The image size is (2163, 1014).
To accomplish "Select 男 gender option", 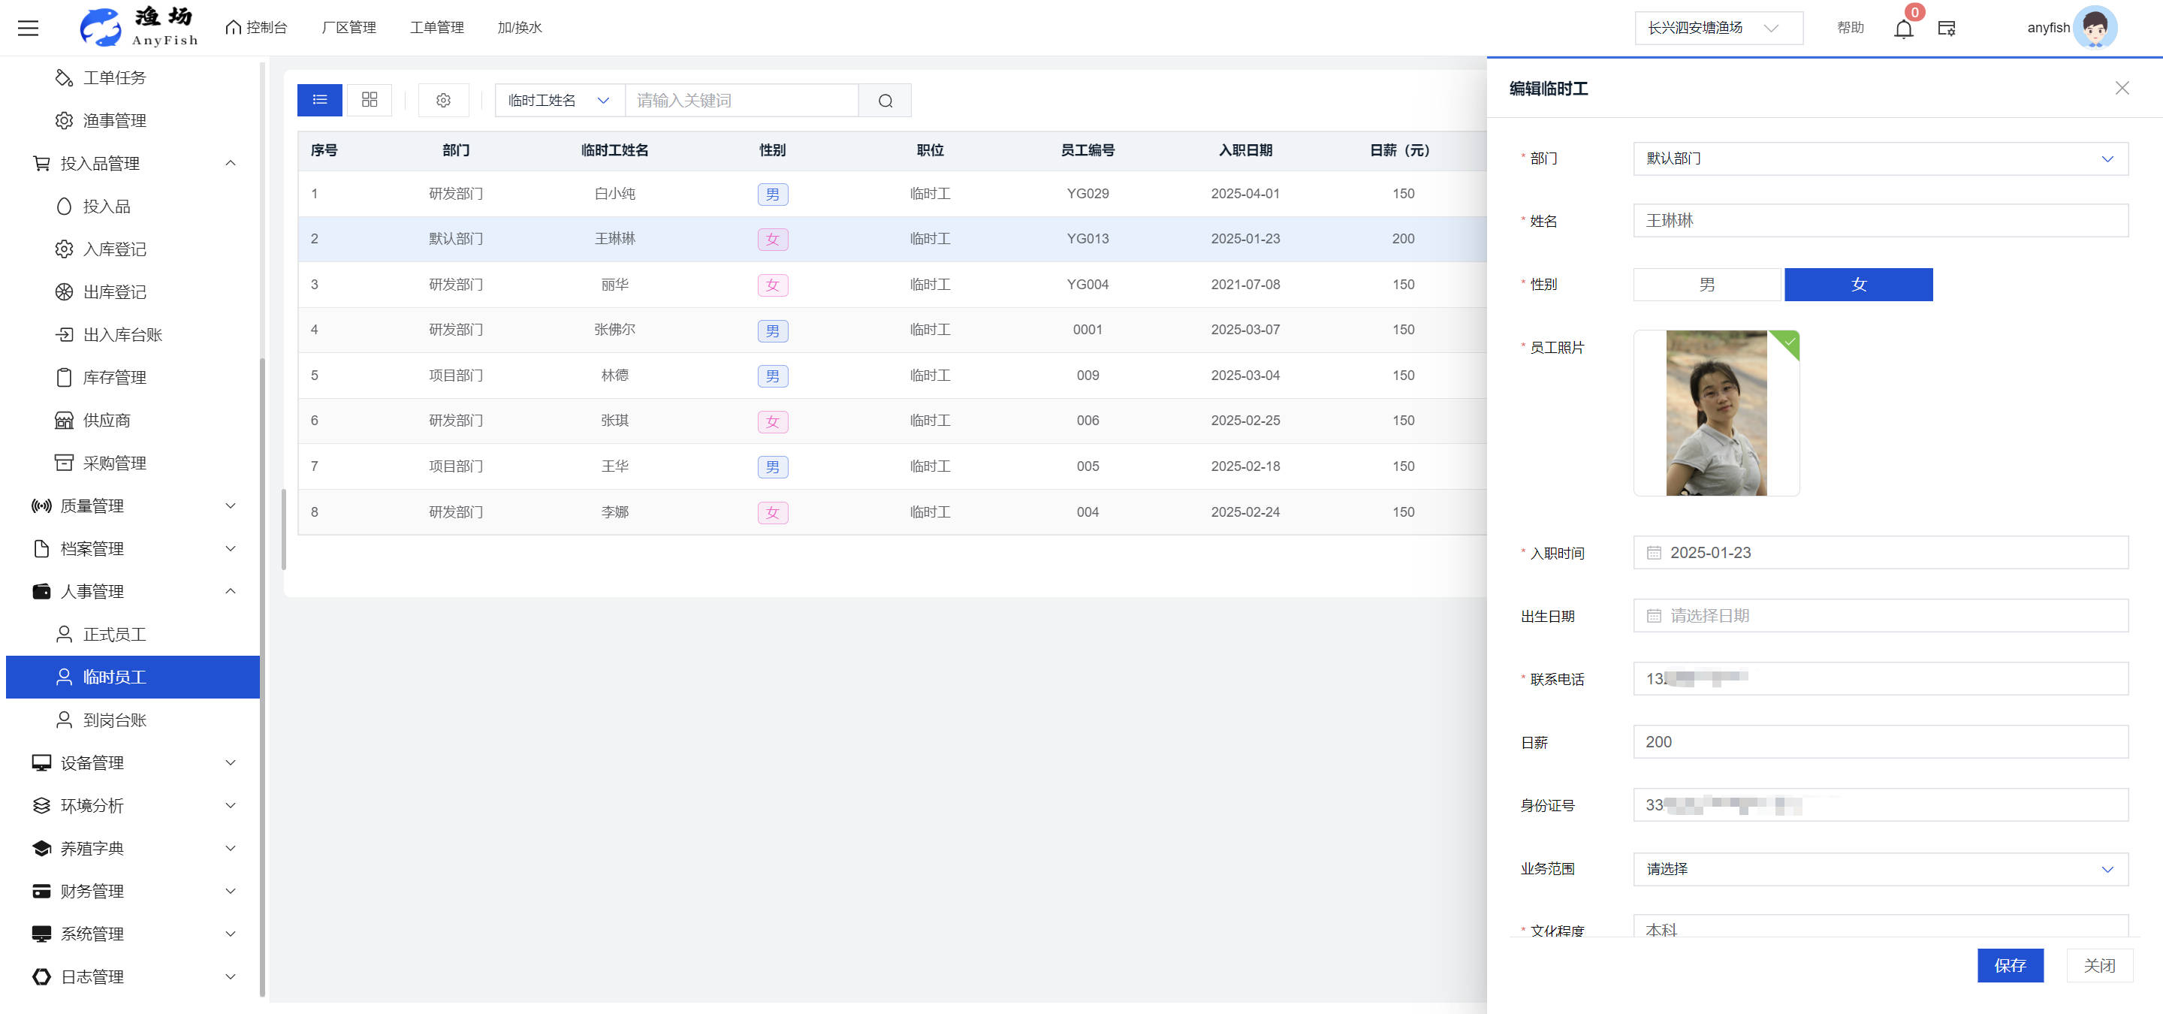I will click(1706, 285).
